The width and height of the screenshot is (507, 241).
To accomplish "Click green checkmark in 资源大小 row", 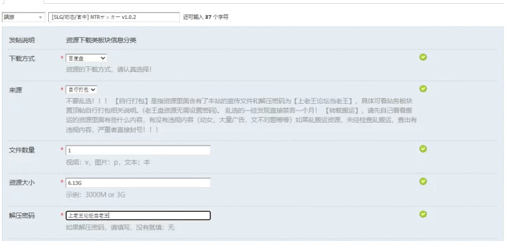I will [423, 182].
